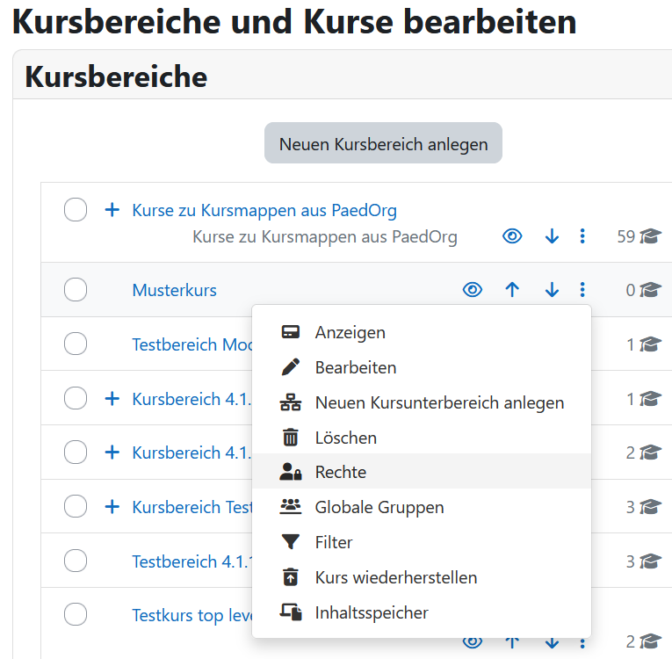The image size is (672, 659).
Task: Expand Kurse zu Kursmappen aus PaedOrg category
Action: pos(112,210)
